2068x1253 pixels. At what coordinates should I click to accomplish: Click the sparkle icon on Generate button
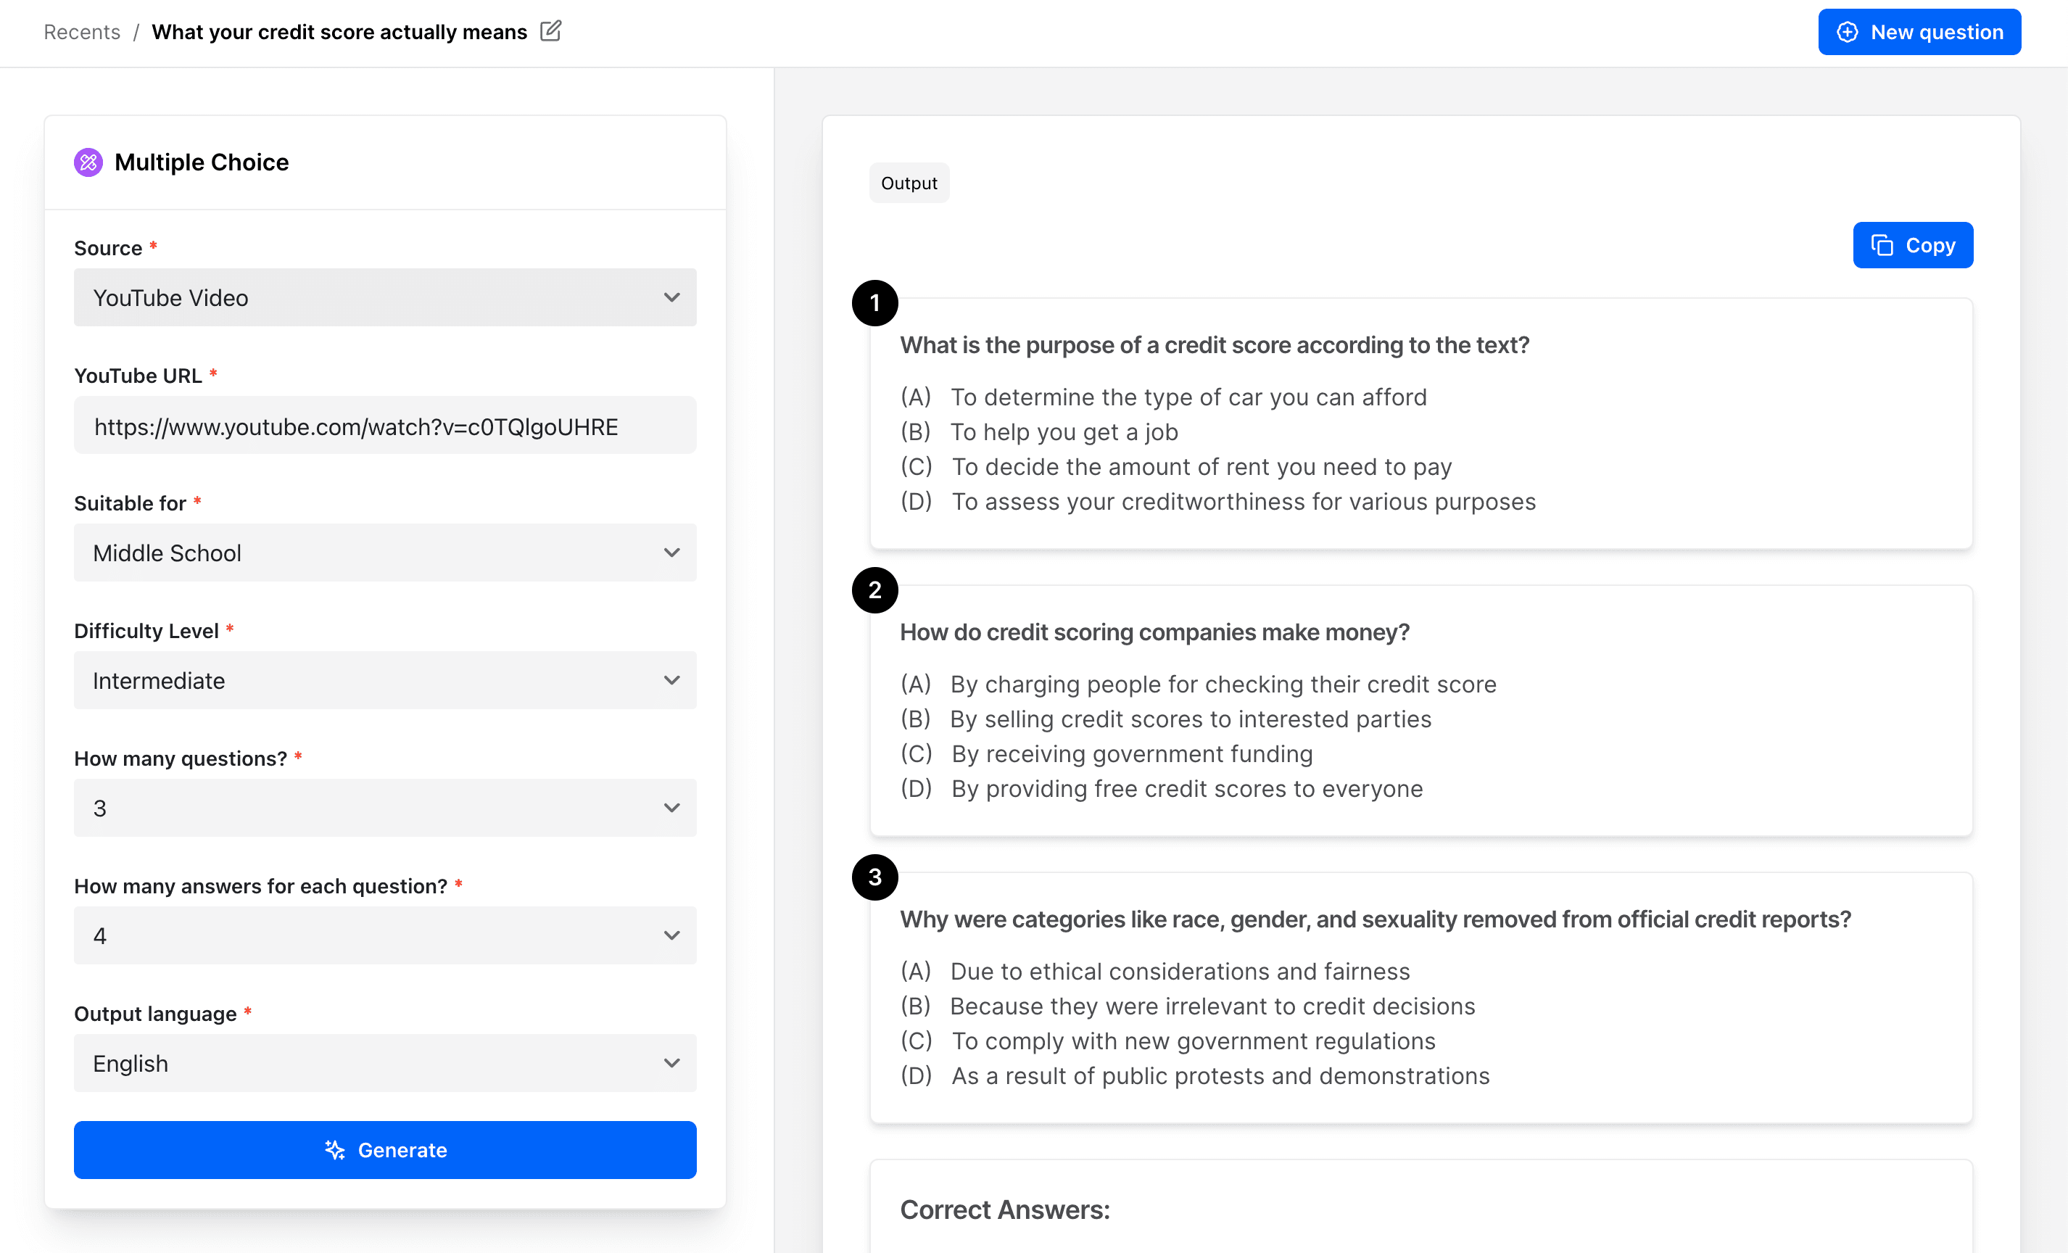pyautogui.click(x=334, y=1151)
